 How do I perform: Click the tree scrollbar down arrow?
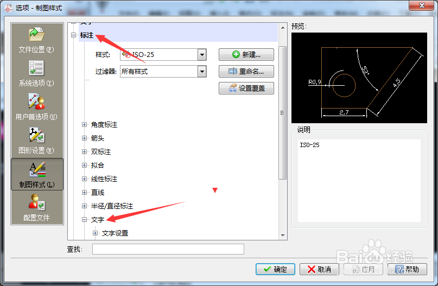tap(283, 235)
